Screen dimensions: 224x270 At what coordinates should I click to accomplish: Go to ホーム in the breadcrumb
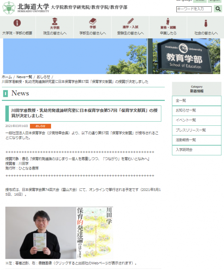(7, 77)
